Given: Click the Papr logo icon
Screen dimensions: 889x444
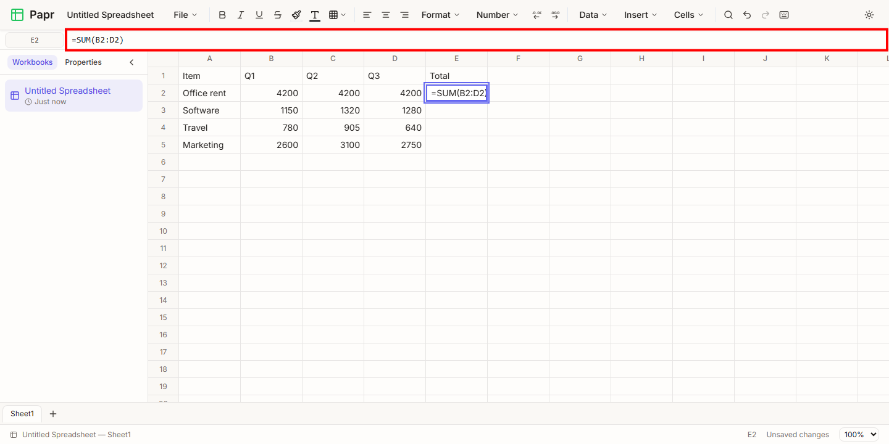Looking at the screenshot, I should pos(17,15).
